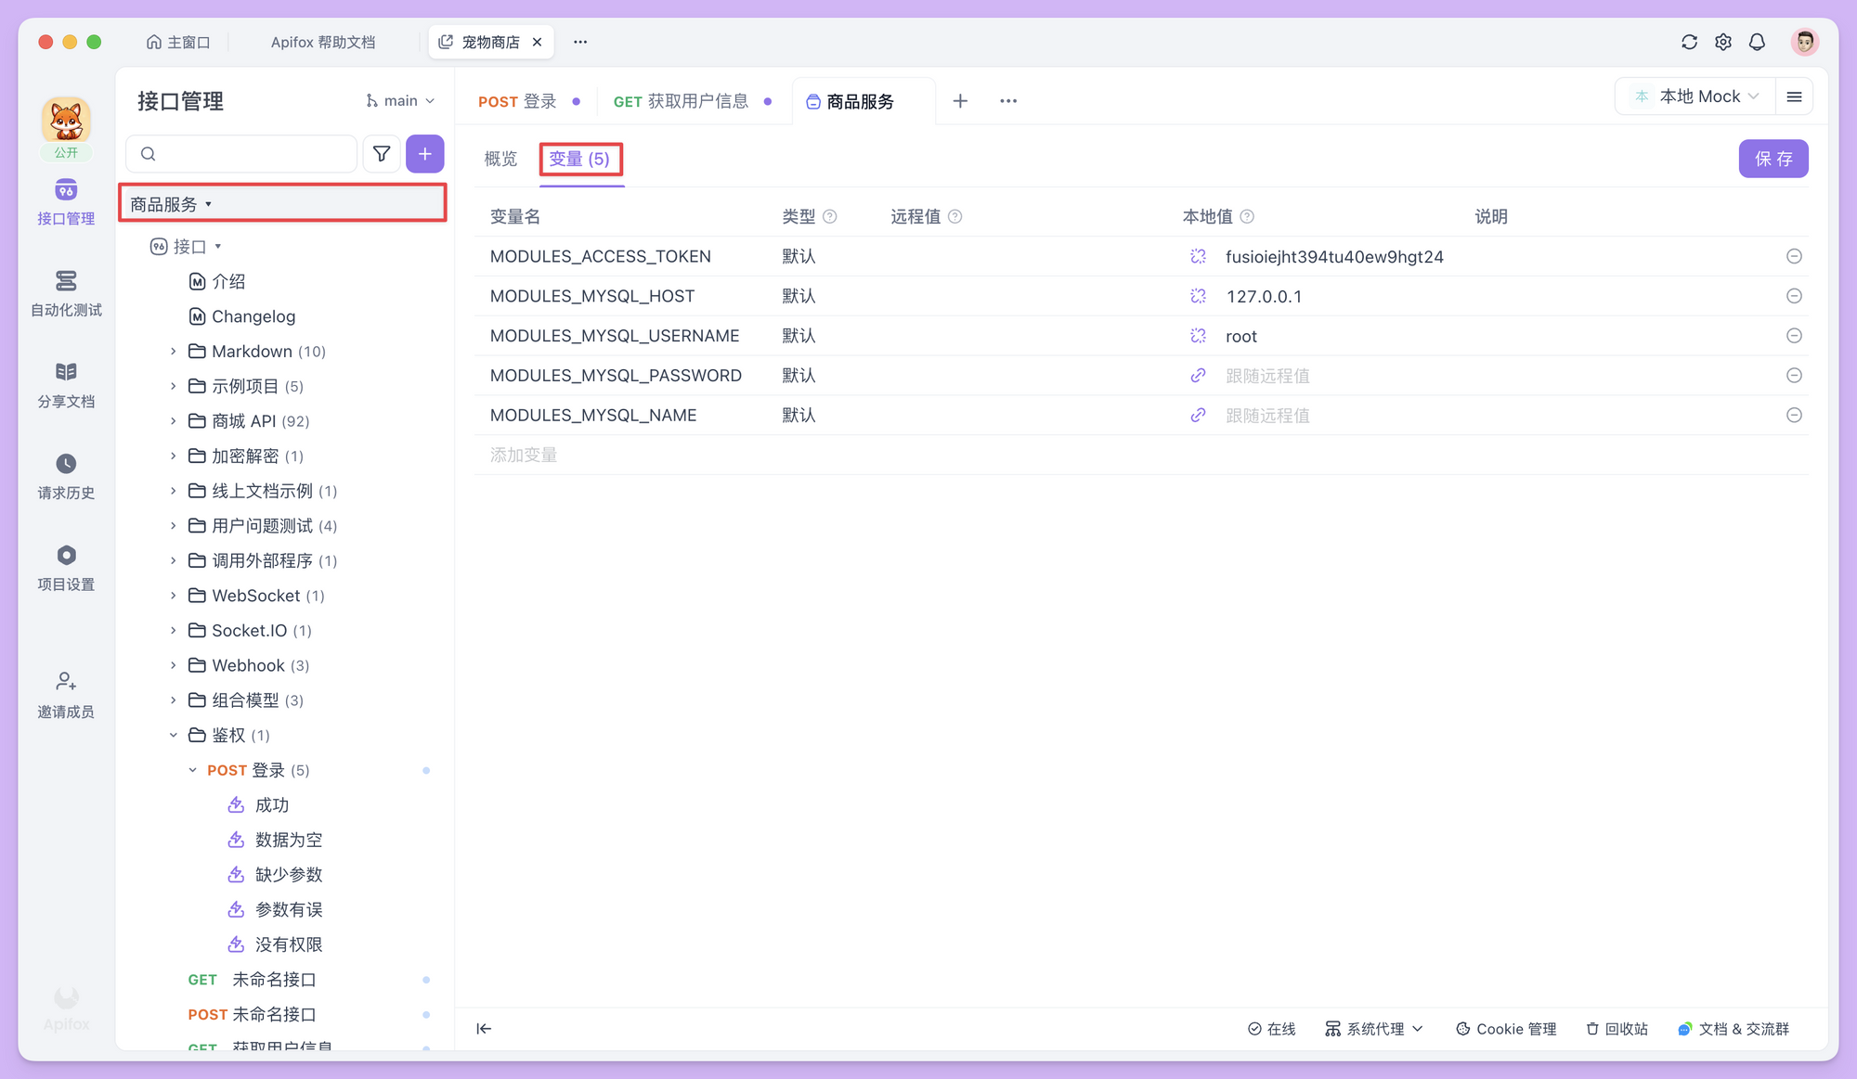Close the 宠物商店 window tab
Image resolution: width=1857 pixels, height=1079 pixels.
click(537, 42)
